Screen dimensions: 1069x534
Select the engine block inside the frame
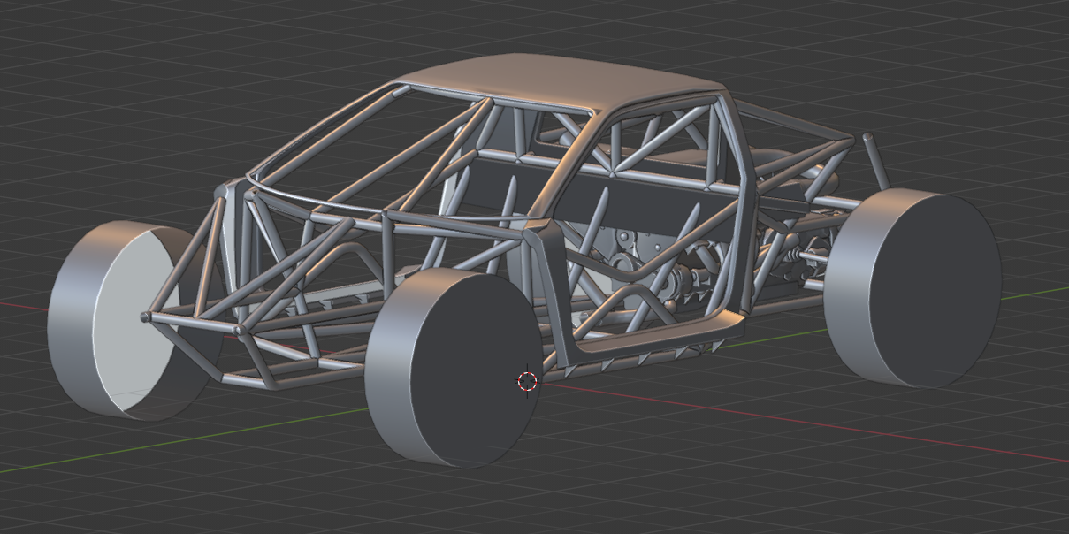(637, 265)
